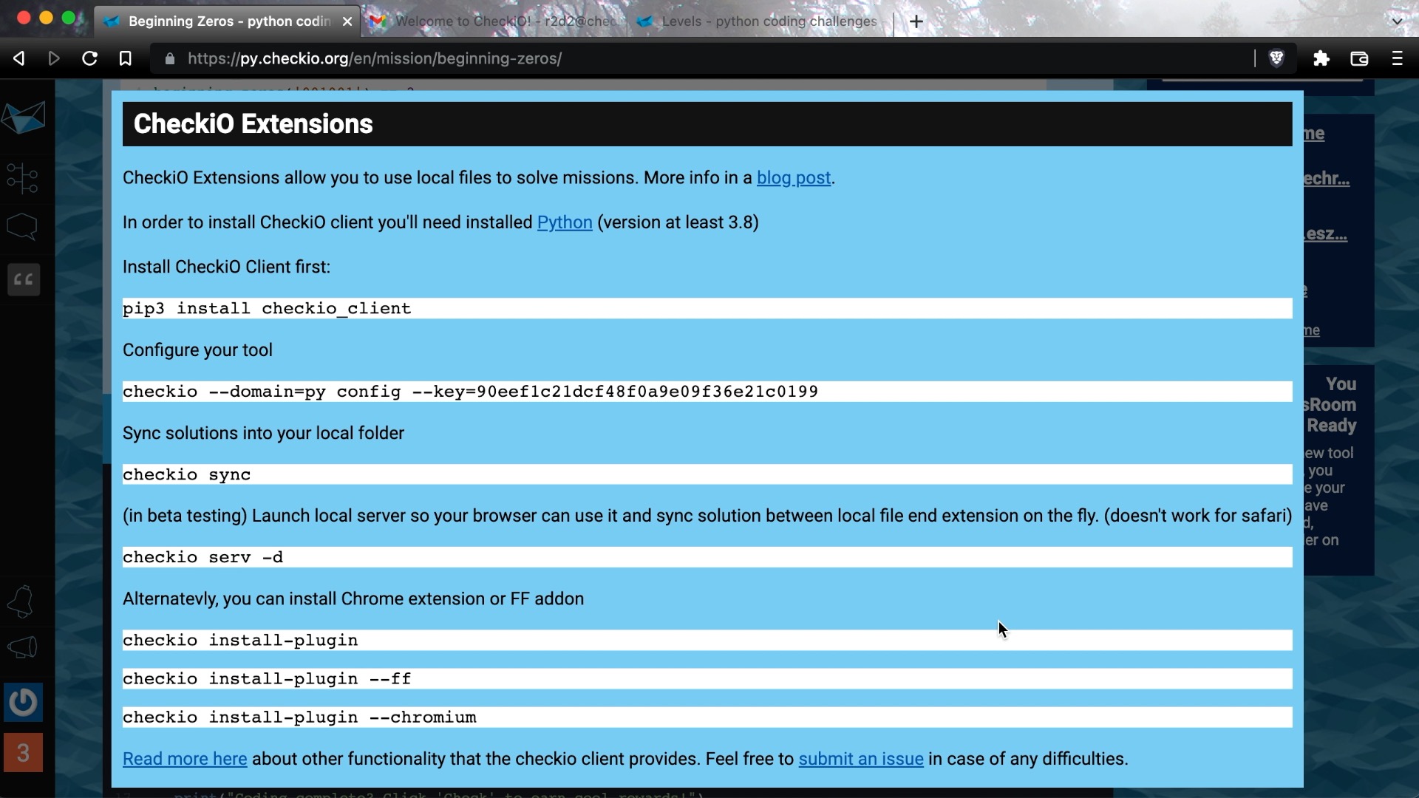Open notifications bell in sidebar
This screenshot has width=1419, height=798.
pos(21,601)
